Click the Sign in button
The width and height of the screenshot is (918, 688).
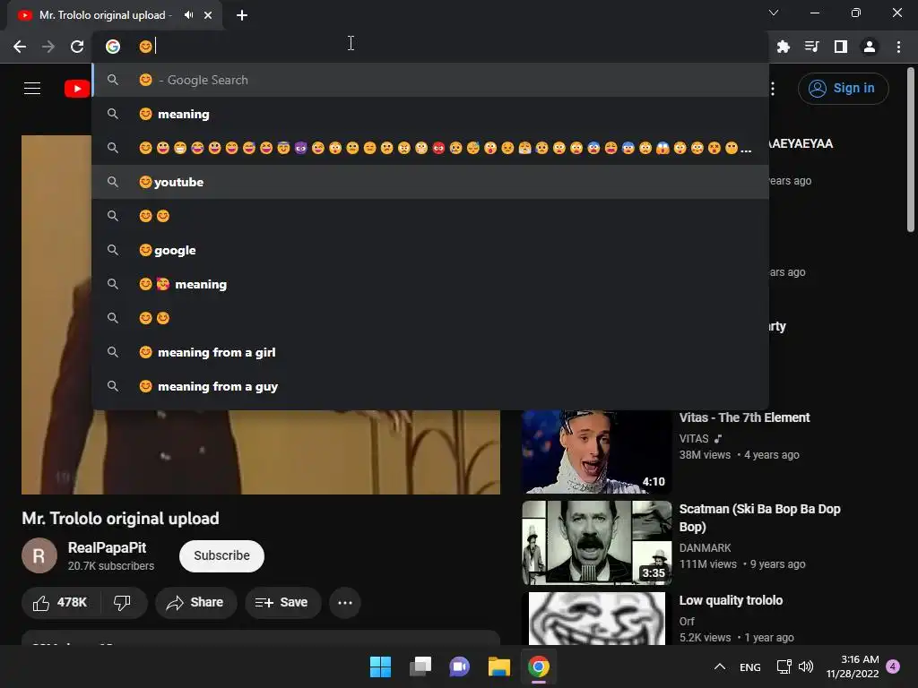[x=843, y=89]
